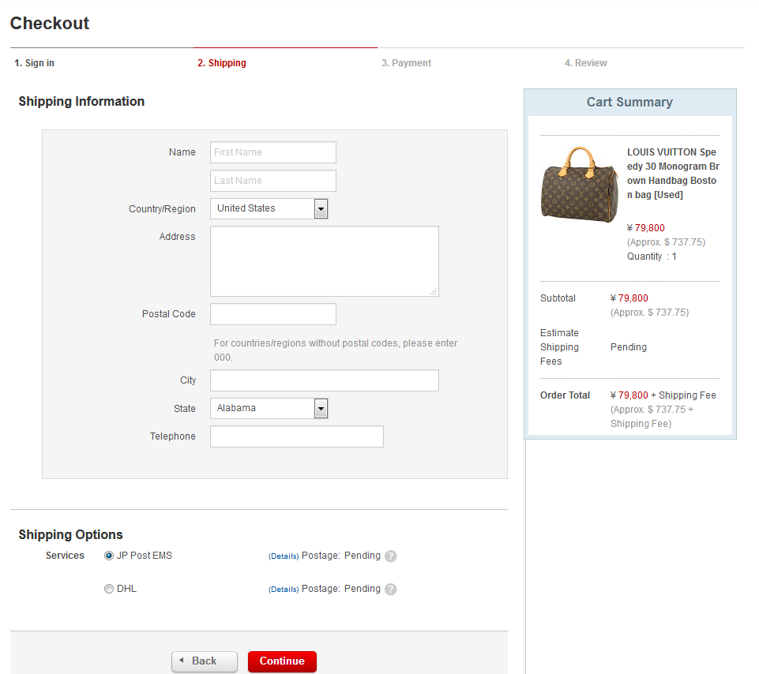Image resolution: width=759 pixels, height=674 pixels.
Task: Open Louis Vuitton Speedy 30 product title
Action: (x=673, y=173)
